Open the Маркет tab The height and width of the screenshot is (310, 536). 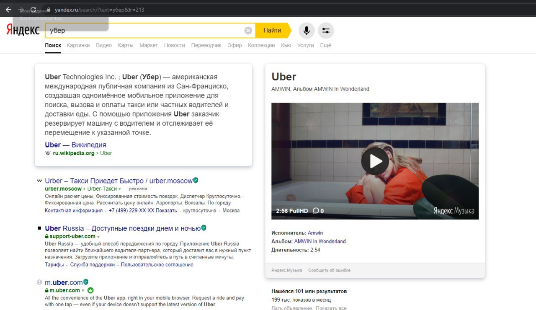149,45
